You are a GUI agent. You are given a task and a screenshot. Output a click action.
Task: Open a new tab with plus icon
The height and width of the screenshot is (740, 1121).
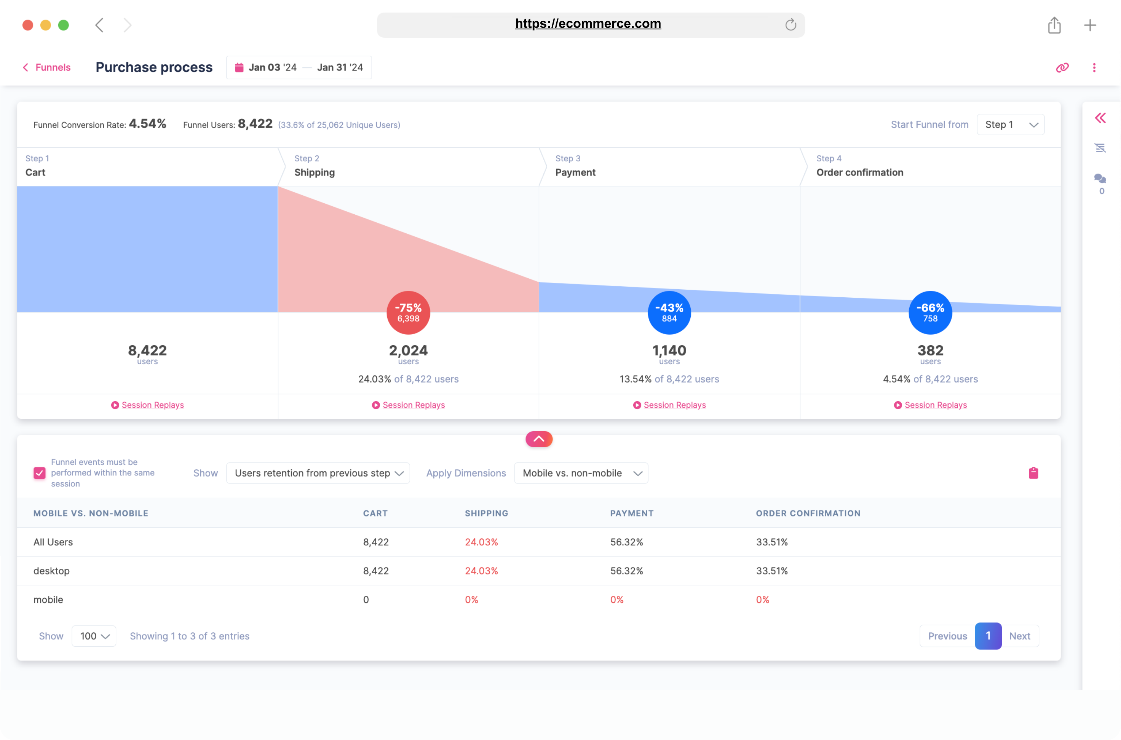1090,25
